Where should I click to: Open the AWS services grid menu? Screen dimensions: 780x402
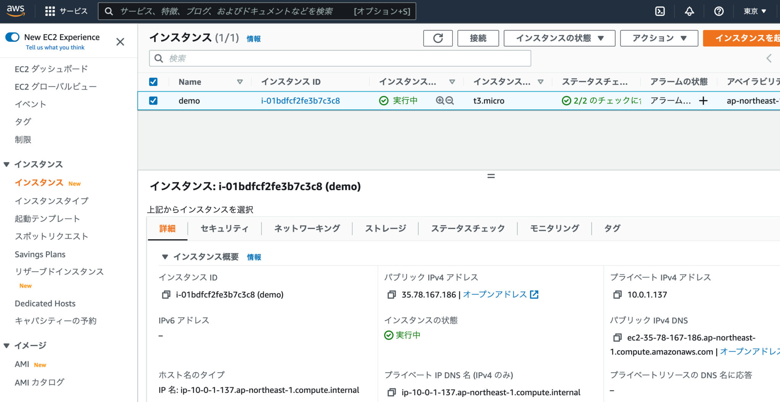(50, 11)
